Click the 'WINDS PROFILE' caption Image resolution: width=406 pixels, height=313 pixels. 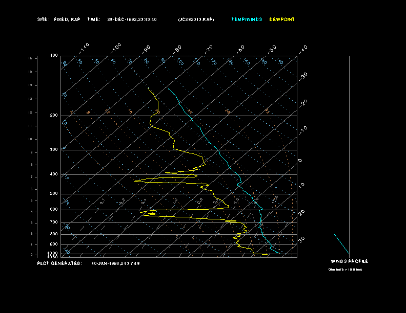pos(349,261)
